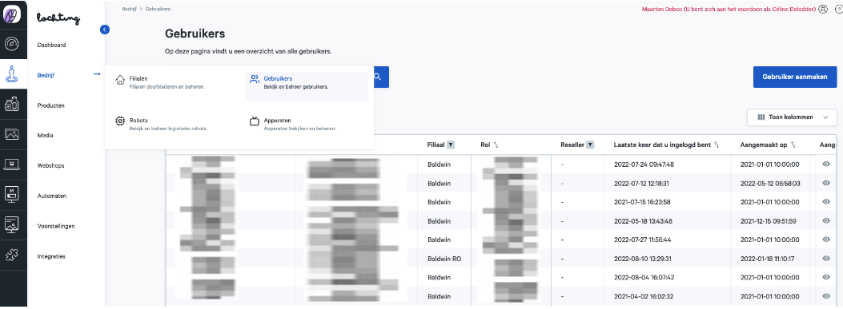Screen dimensions: 843x309
Task: Open the Filiaal column filter
Action: [x=451, y=145]
